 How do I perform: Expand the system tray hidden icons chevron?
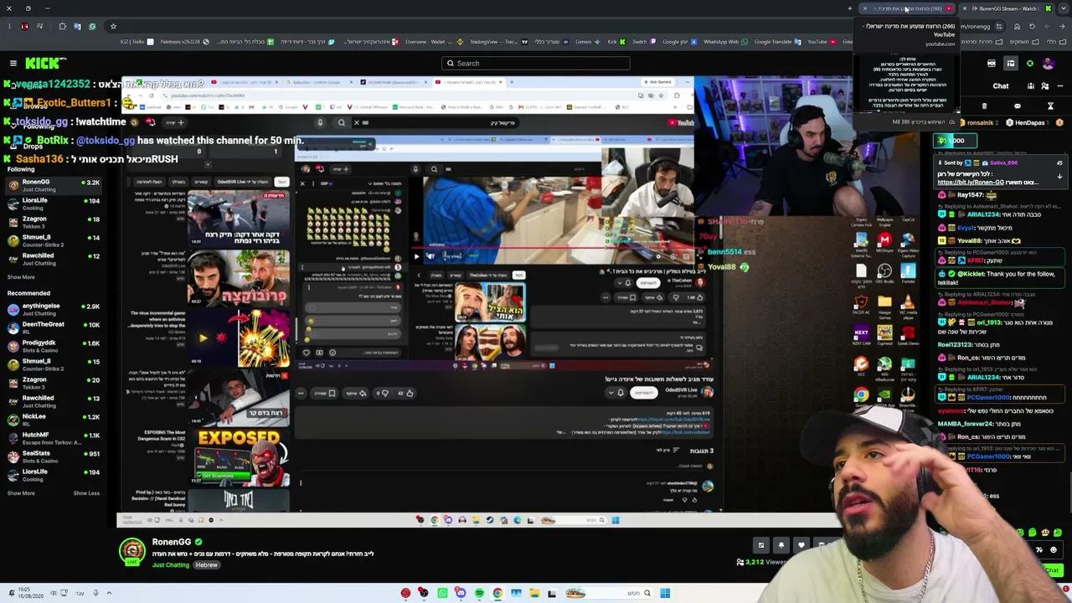(x=109, y=593)
